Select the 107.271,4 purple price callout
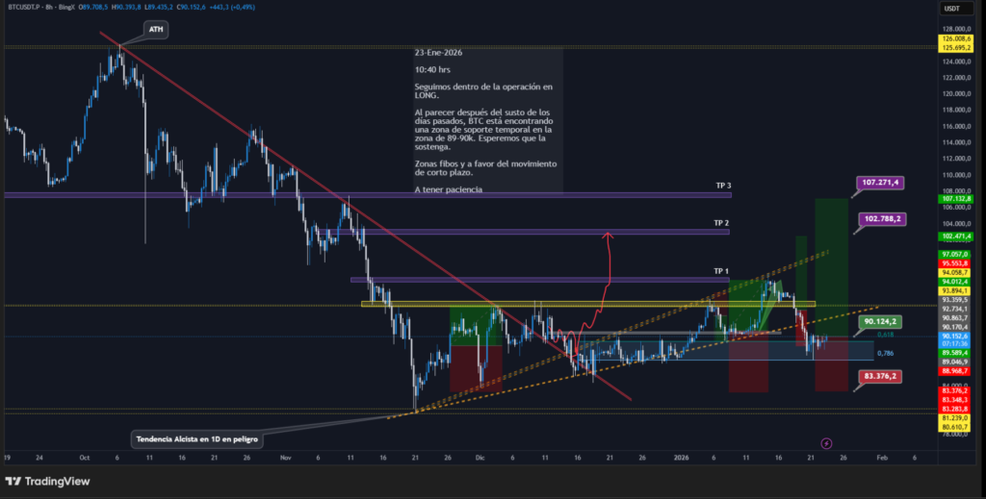 [882, 182]
